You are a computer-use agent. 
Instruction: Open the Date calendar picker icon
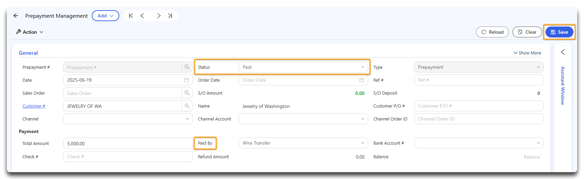(x=186, y=80)
